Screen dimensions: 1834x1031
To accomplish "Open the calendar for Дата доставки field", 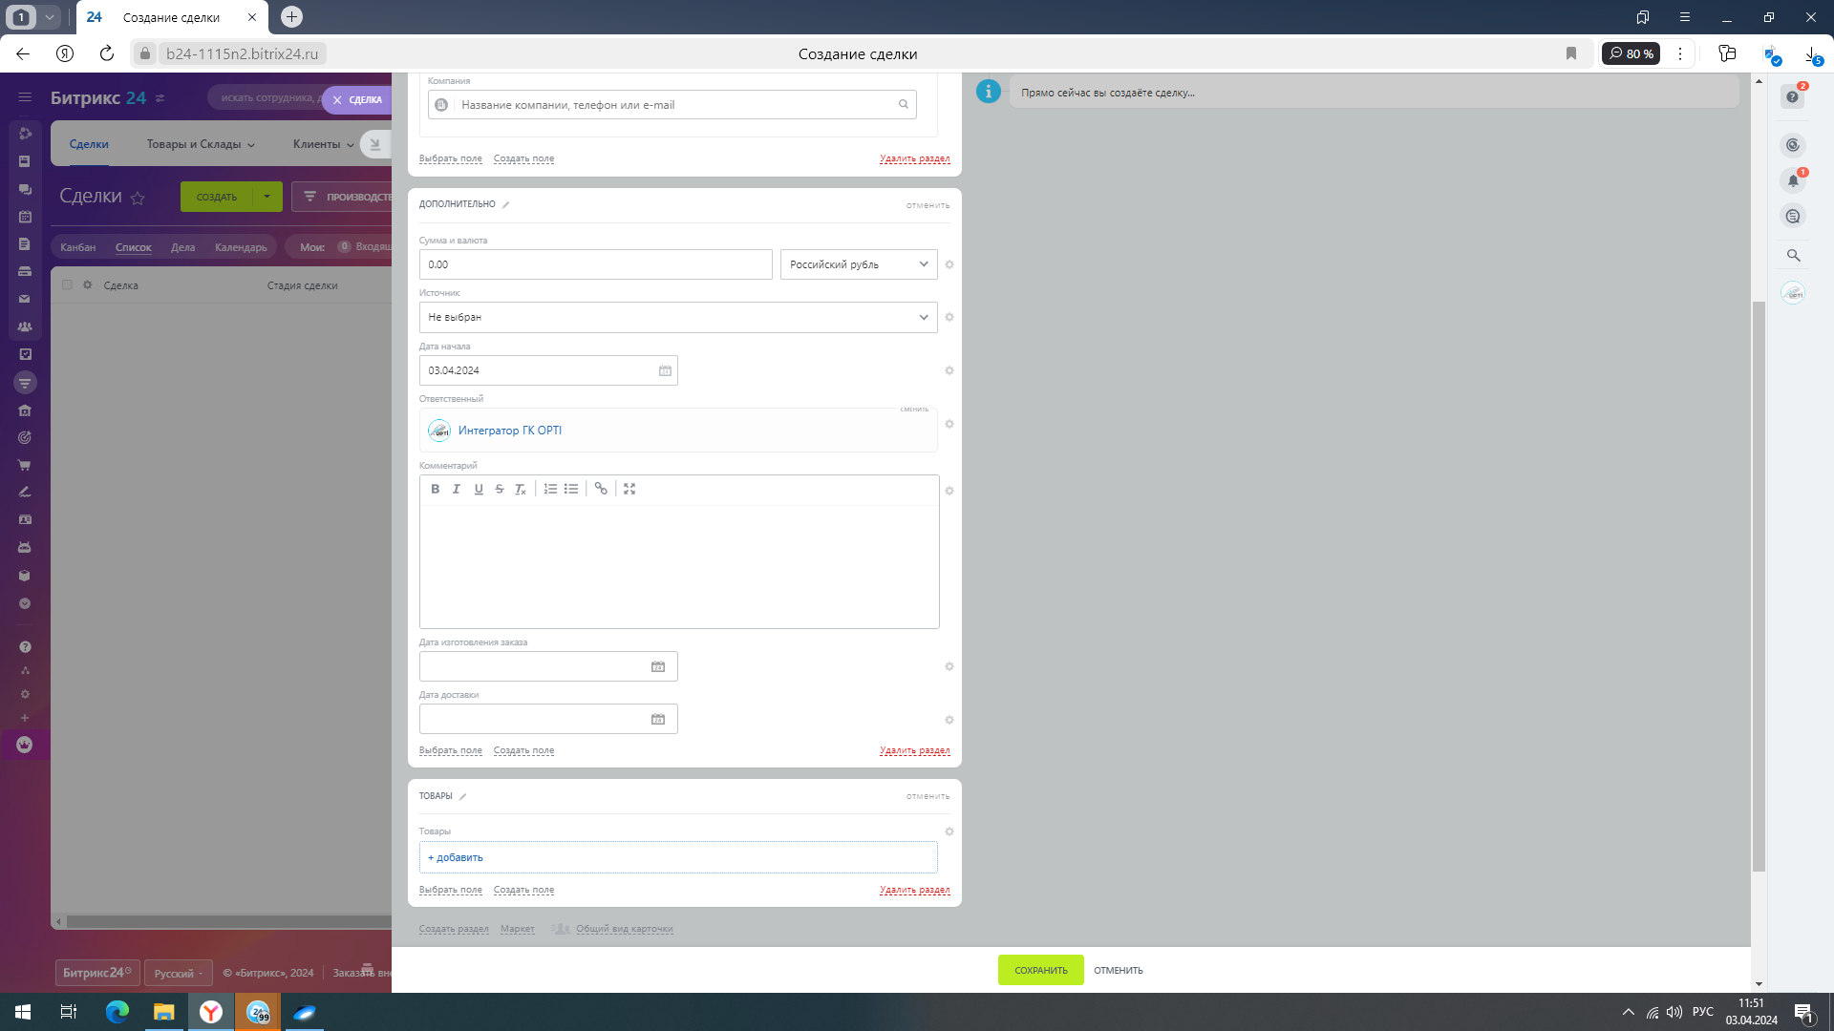I will [x=658, y=719].
